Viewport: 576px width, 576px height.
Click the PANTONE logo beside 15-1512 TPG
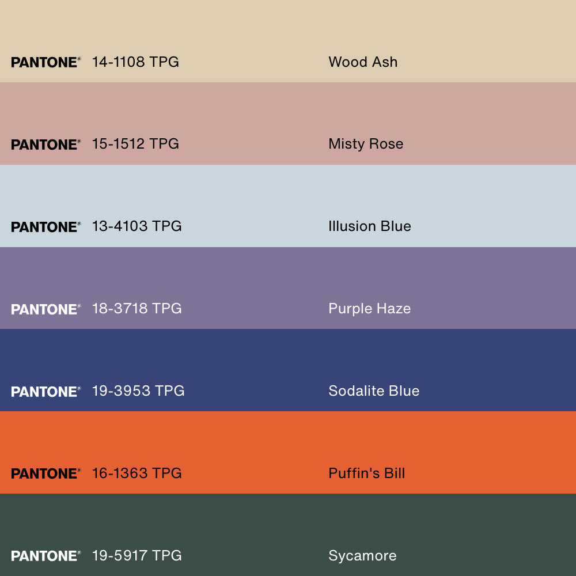46,145
